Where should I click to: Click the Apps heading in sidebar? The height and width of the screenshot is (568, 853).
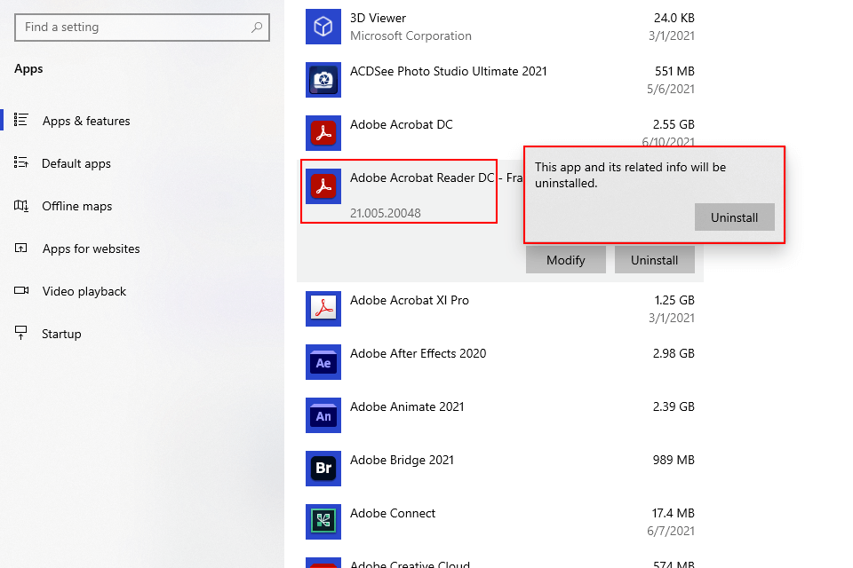coord(28,69)
